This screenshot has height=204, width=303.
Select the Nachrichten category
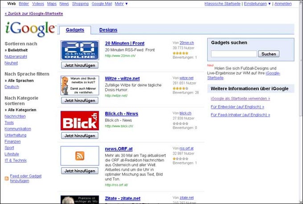[x=15, y=116]
